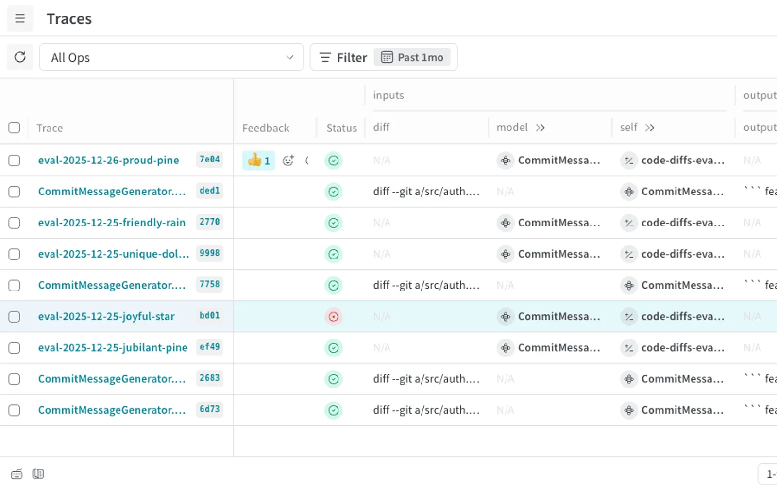Click the success status icon for friendly-rain

click(334, 223)
